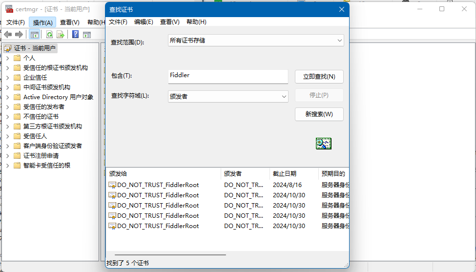This screenshot has height=272, width=476.
Task: Click the certmgr app icon in title bar
Action: click(x=9, y=9)
